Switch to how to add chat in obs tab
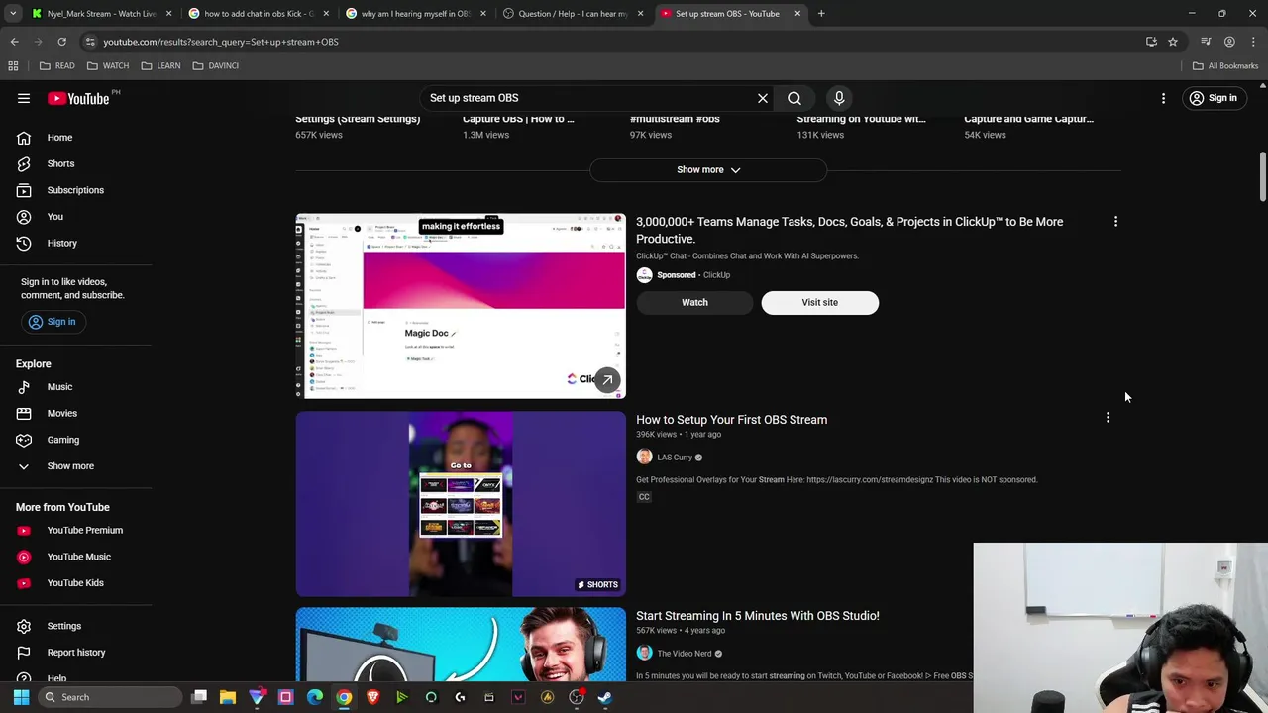The image size is (1268, 713). [x=258, y=14]
